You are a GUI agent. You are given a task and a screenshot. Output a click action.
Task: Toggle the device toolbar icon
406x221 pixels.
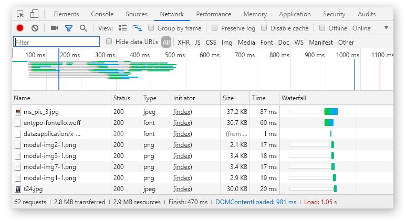[34, 14]
